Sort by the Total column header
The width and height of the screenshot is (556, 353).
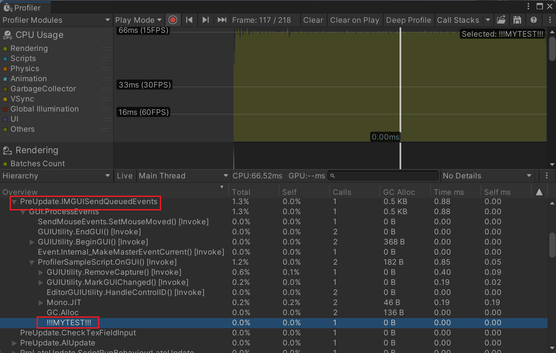click(253, 192)
